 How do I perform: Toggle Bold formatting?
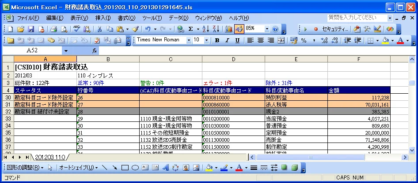217,40
